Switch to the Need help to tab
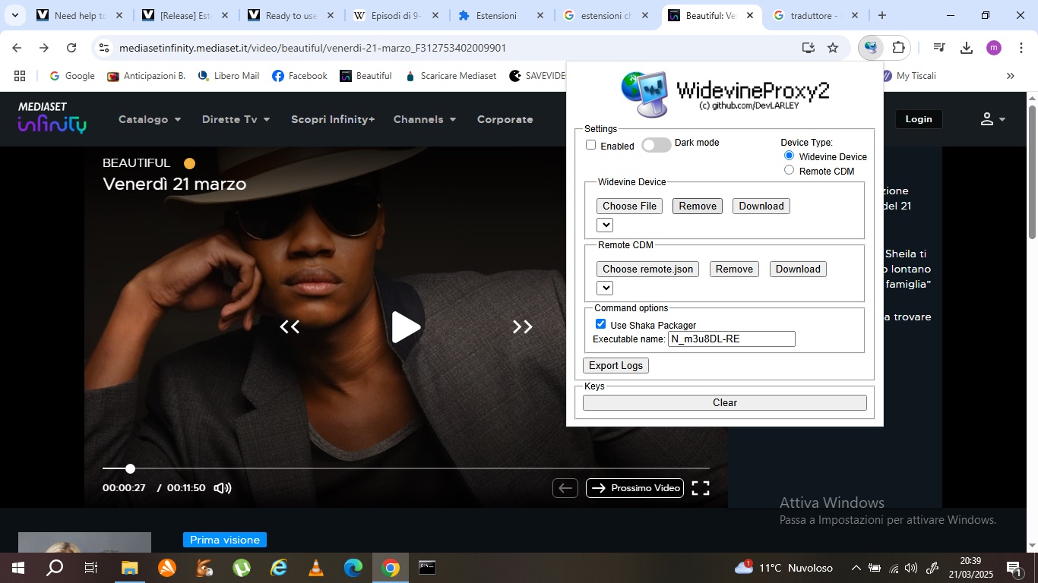 tap(81, 15)
